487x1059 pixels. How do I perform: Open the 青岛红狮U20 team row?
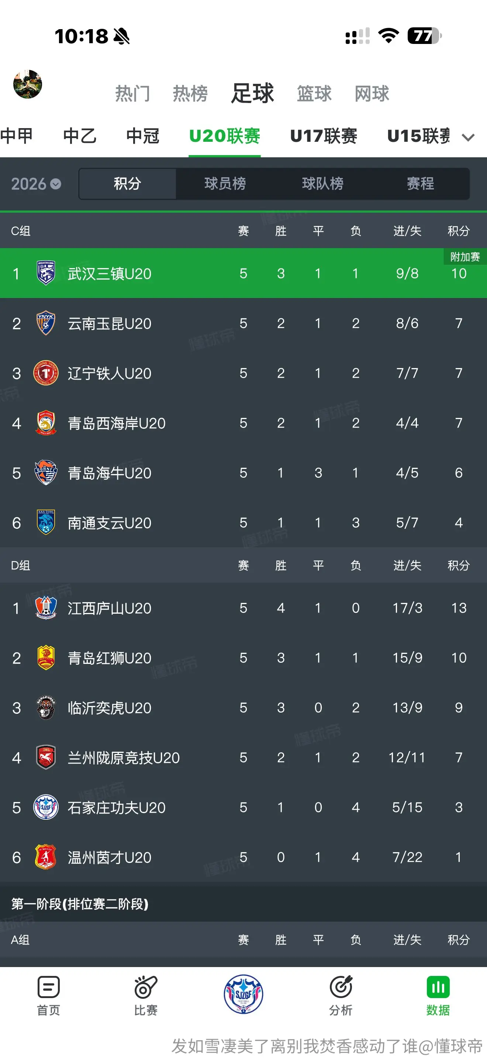243,658
